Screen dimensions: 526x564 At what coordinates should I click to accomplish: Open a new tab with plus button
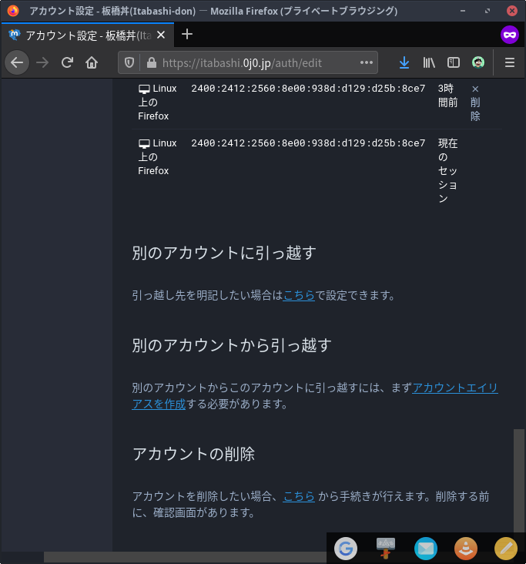[x=187, y=35]
